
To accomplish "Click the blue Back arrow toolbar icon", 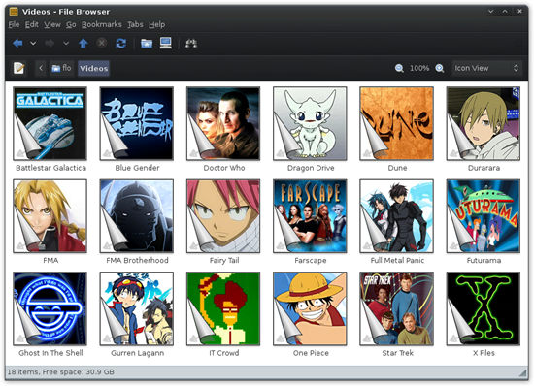I will [17, 44].
